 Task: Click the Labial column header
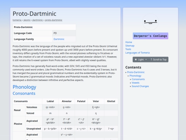click(x=50, y=101)
